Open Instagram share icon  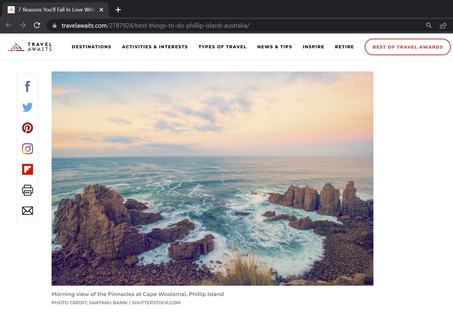tap(27, 149)
